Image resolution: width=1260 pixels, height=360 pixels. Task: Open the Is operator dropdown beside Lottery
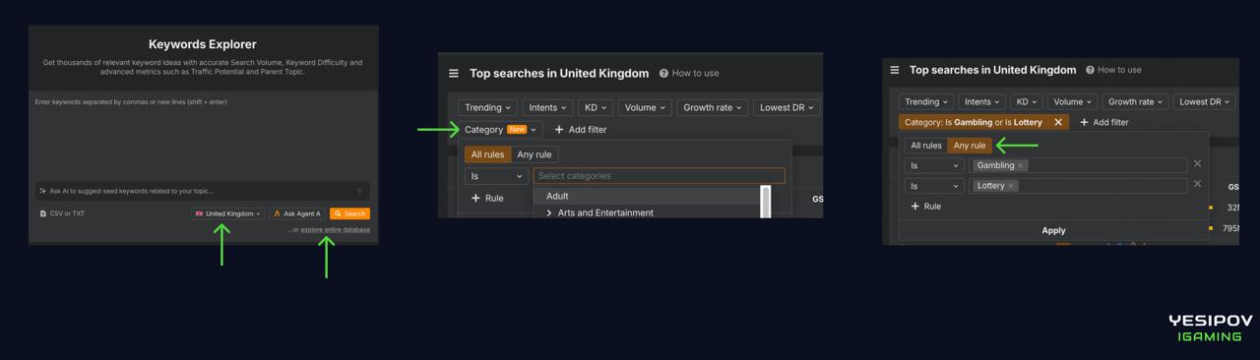[934, 186]
